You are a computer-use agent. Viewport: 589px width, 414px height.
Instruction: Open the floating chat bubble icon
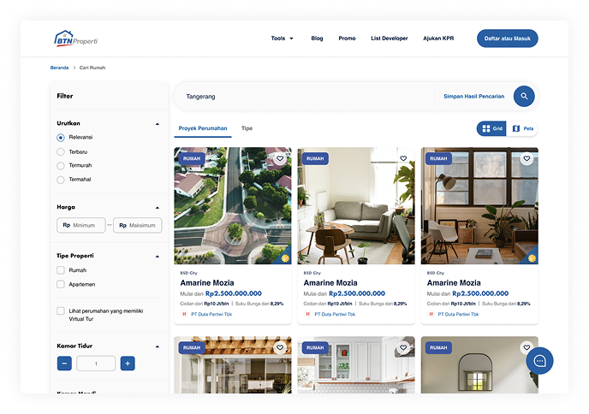click(539, 360)
